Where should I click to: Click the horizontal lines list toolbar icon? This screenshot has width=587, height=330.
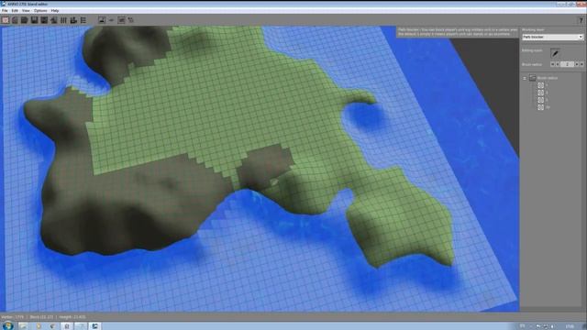[x=83, y=20]
